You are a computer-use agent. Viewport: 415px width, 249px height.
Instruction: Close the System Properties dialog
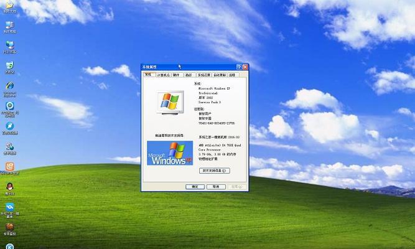pyautogui.click(x=245, y=67)
